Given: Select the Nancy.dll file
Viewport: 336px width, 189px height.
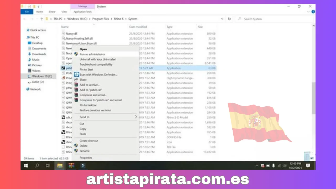Looking at the screenshot, I should 71,34.
